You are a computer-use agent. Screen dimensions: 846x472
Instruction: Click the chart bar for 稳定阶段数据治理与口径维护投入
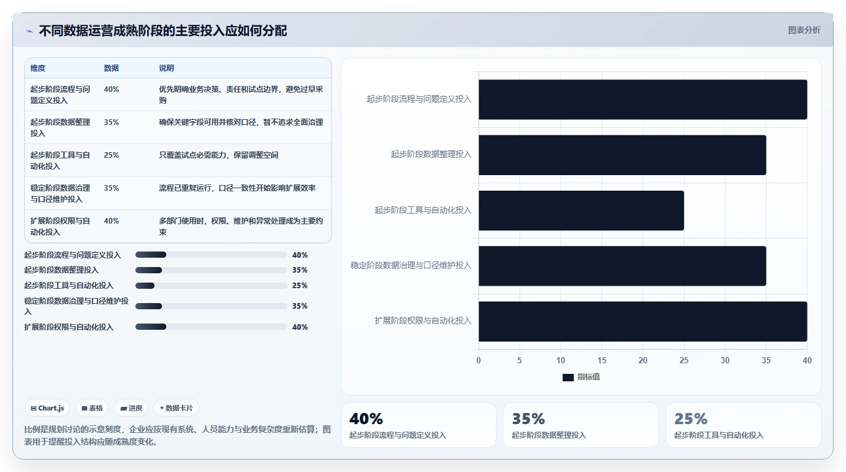pos(622,266)
